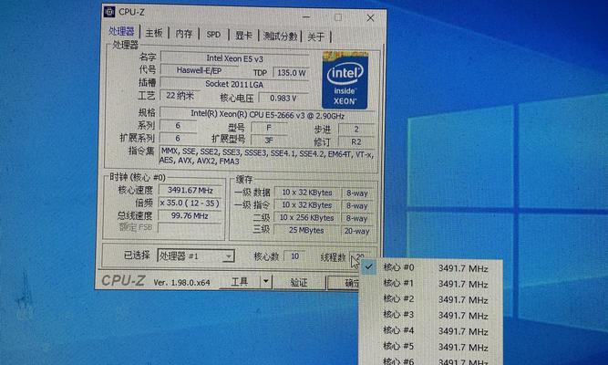This screenshot has width=608, height=365.
Task: Click the 名字 field showing Intel Xeon E5 v3
Action: click(x=234, y=58)
